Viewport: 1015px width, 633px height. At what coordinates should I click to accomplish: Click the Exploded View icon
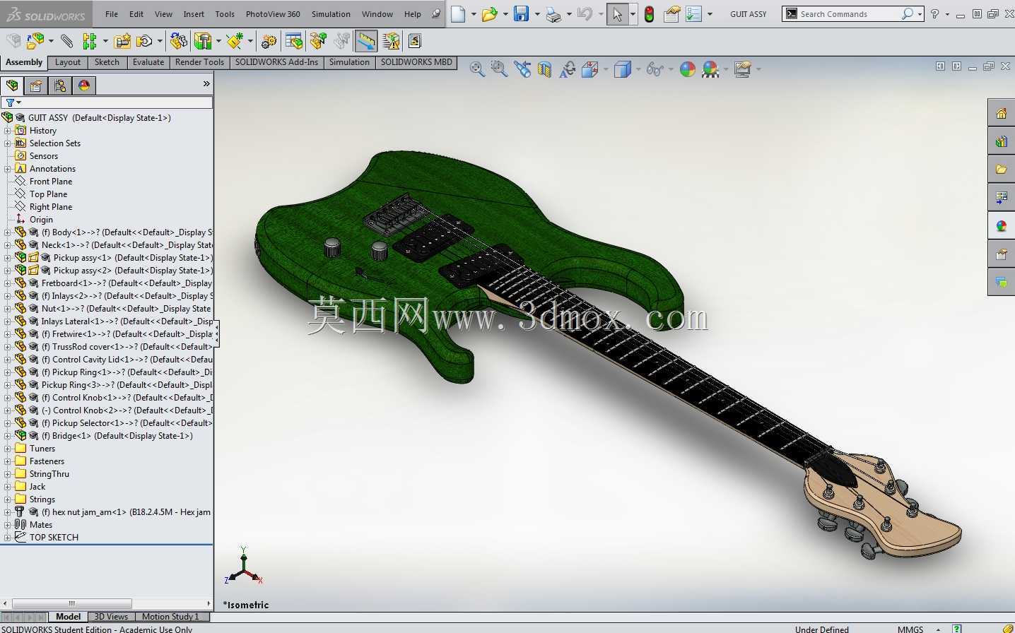318,42
